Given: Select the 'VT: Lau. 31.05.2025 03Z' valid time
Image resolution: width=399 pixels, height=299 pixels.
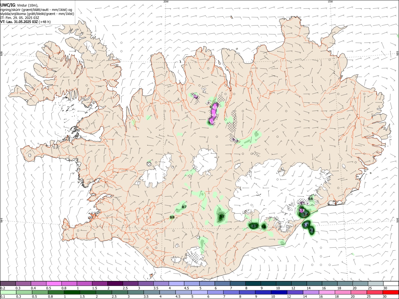Looking at the screenshot, I should pos(19,22).
